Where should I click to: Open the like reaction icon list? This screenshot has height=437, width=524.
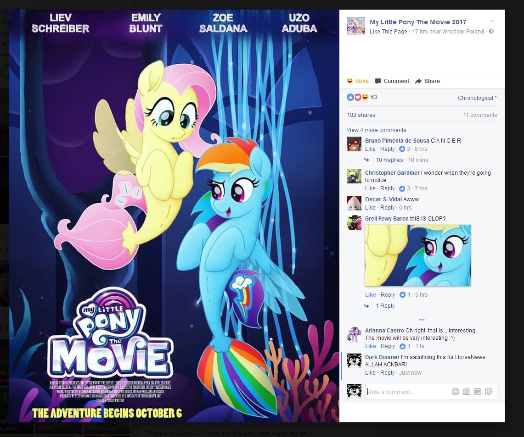tap(350, 97)
